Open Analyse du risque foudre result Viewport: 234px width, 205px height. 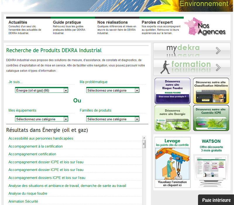[x=28, y=194]
